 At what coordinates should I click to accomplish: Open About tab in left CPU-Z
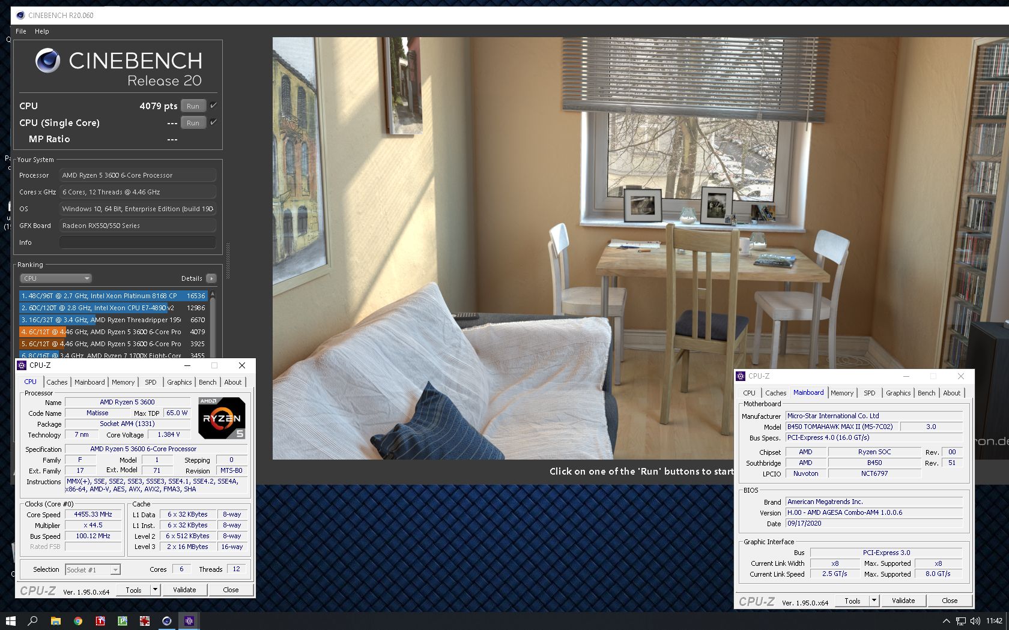[233, 382]
